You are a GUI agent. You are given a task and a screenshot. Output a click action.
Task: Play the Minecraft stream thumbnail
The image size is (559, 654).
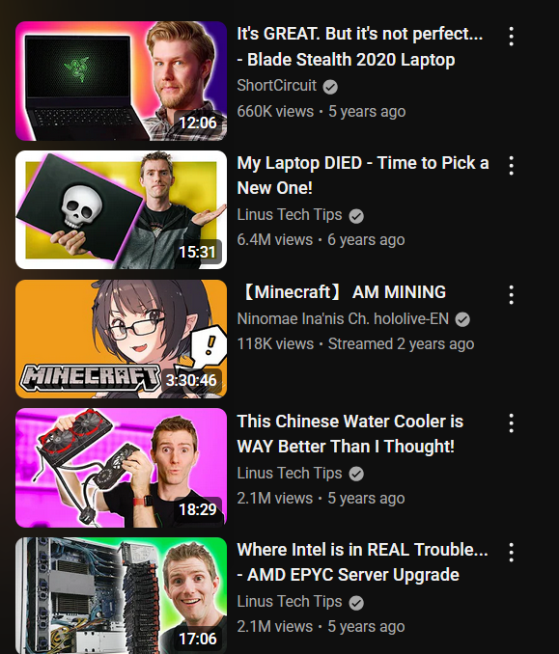(x=121, y=339)
